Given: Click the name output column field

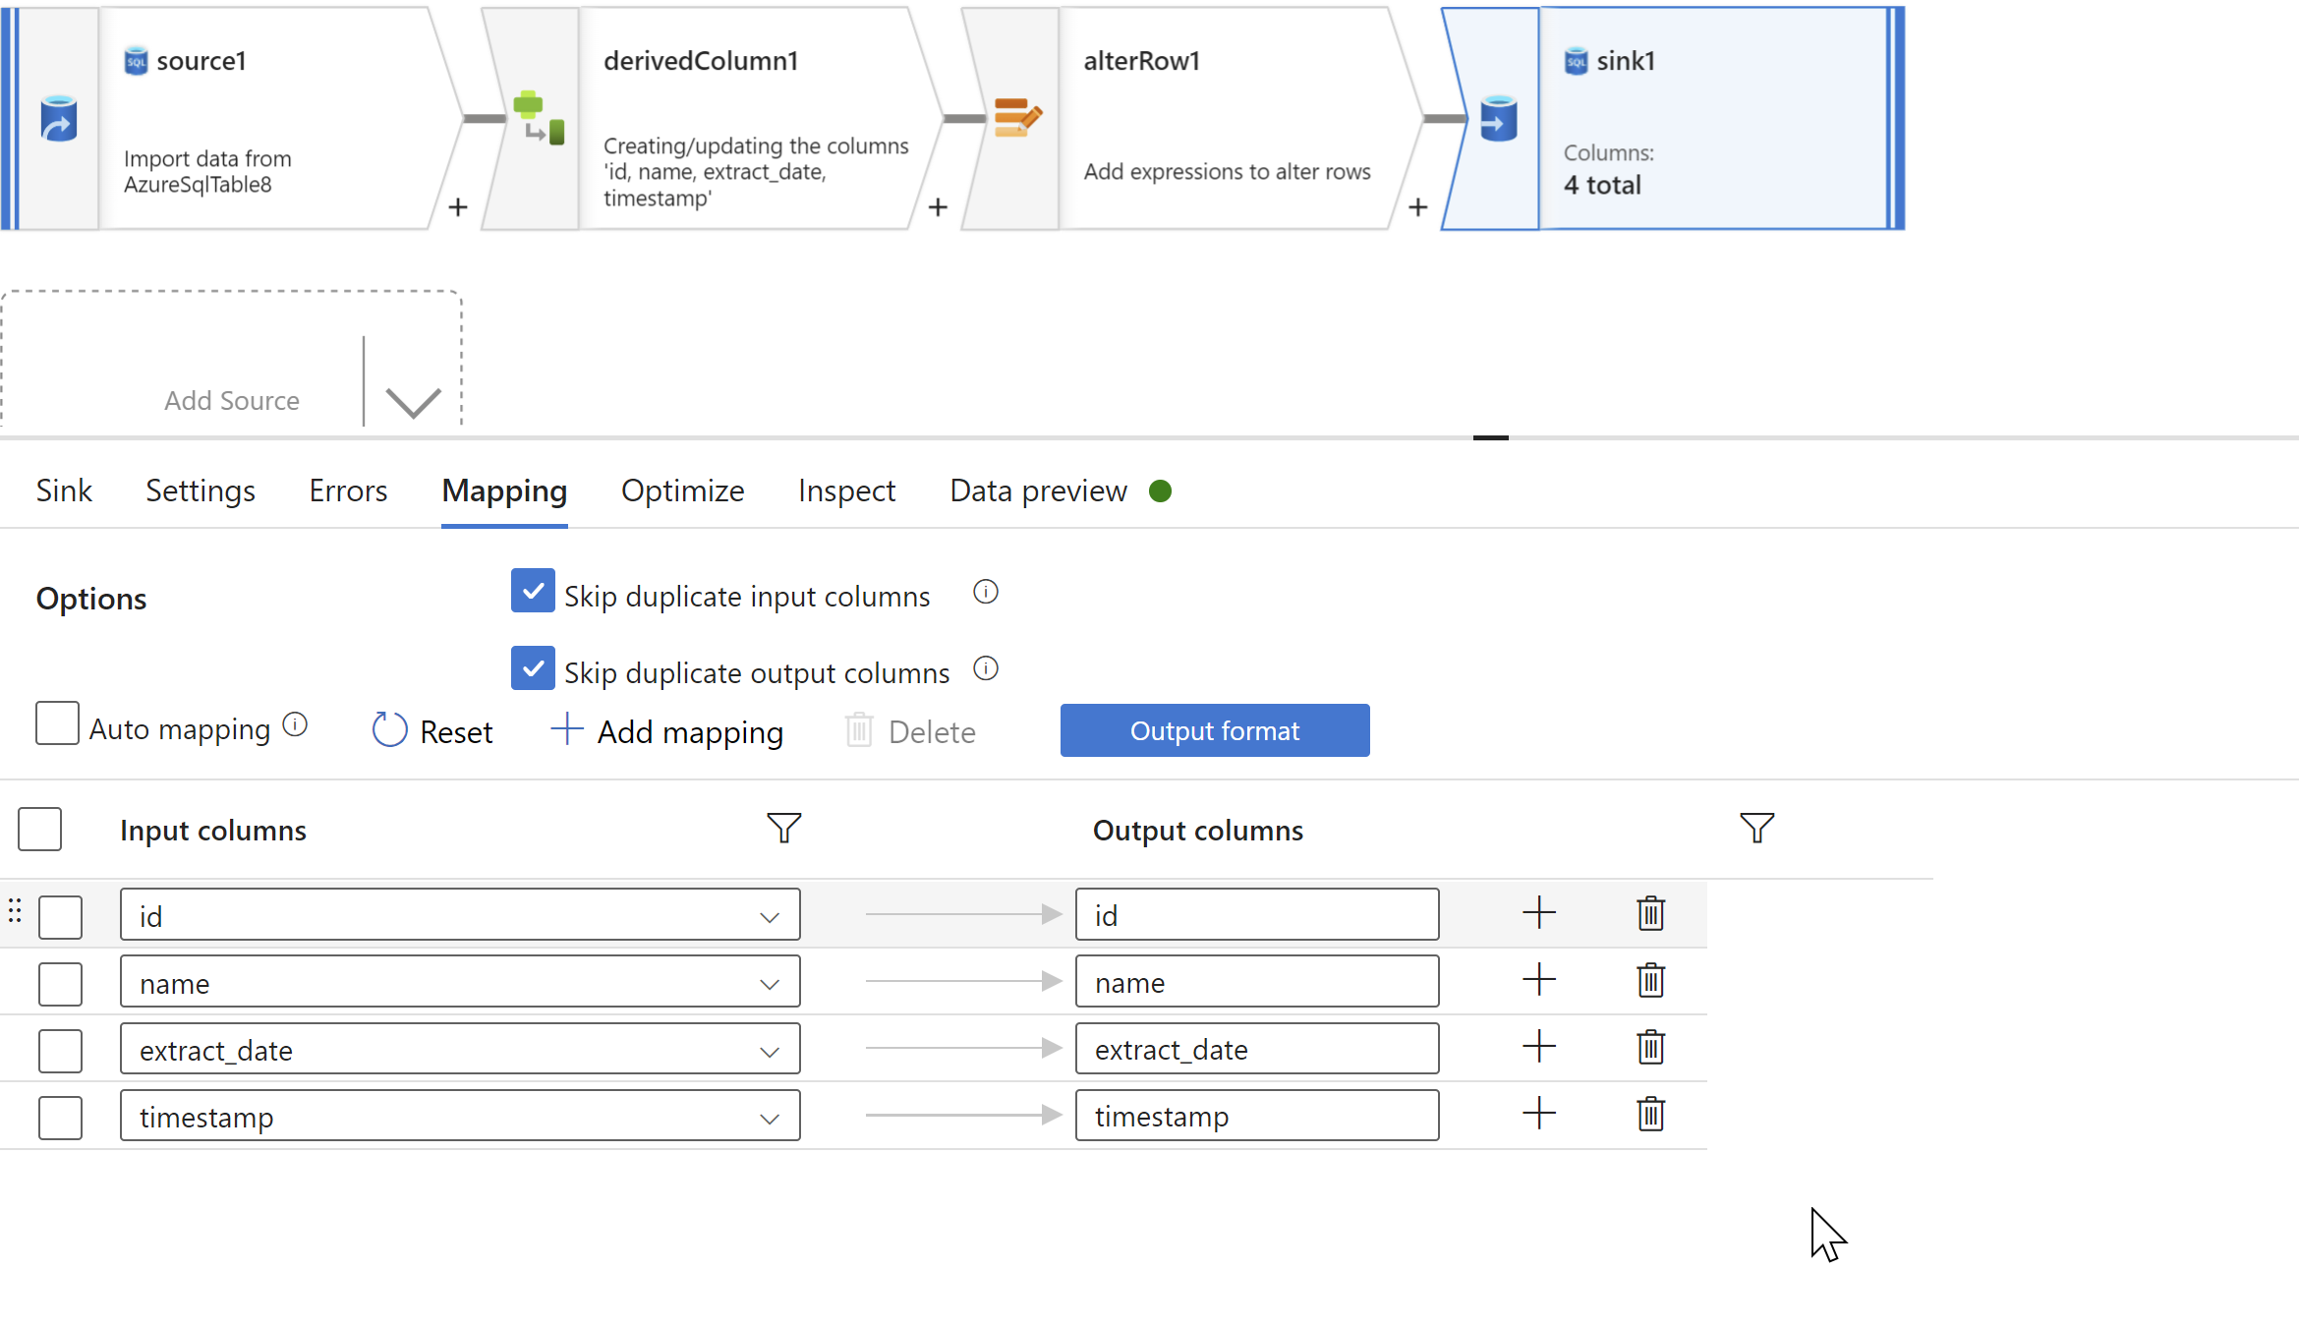Looking at the screenshot, I should click(x=1256, y=982).
